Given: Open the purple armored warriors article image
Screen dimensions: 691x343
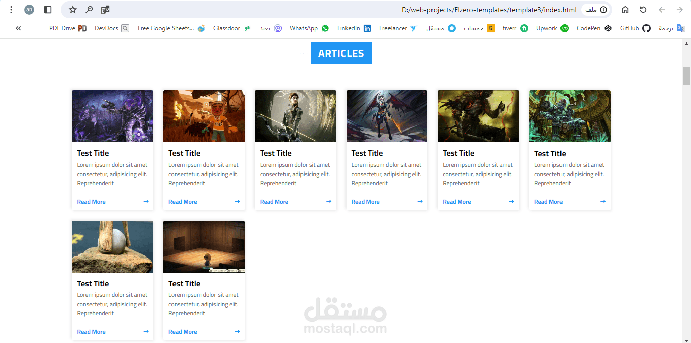Looking at the screenshot, I should [x=112, y=116].
